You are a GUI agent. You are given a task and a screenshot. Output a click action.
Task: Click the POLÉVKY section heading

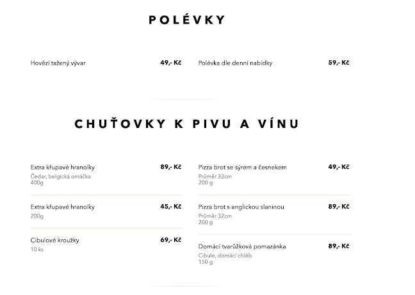click(186, 20)
